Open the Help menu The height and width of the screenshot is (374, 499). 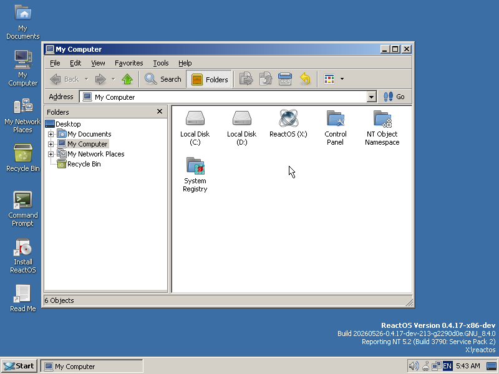185,63
